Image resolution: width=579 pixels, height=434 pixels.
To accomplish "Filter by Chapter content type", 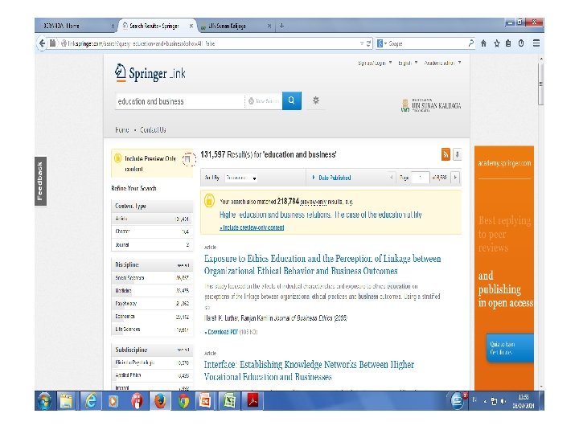I will point(152,231).
